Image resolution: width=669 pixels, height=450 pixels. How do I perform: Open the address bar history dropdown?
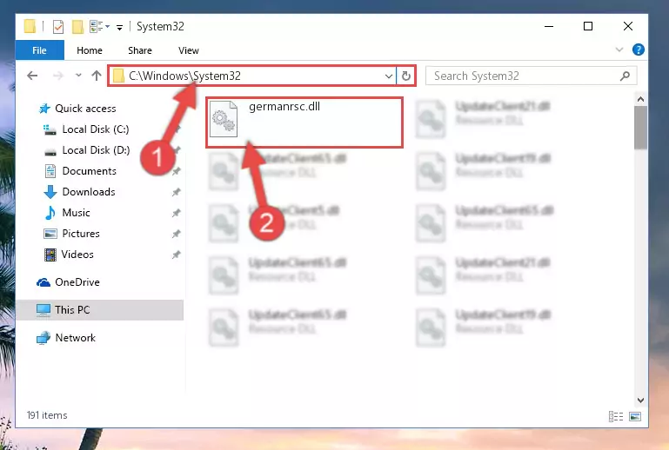tap(389, 76)
